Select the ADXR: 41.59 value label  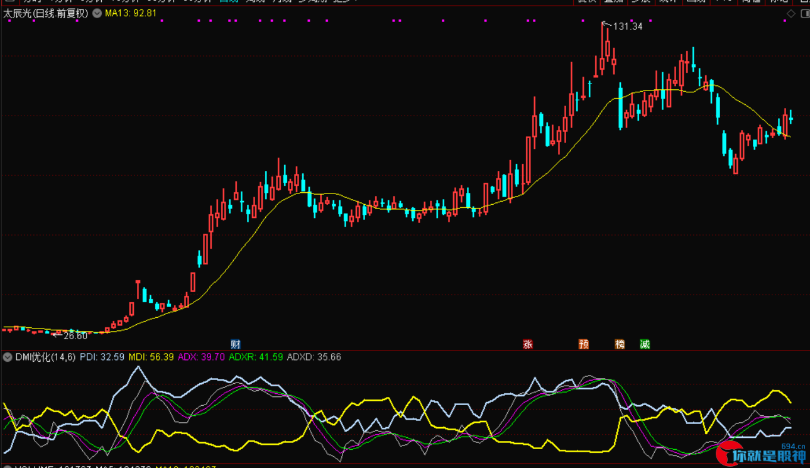256,357
